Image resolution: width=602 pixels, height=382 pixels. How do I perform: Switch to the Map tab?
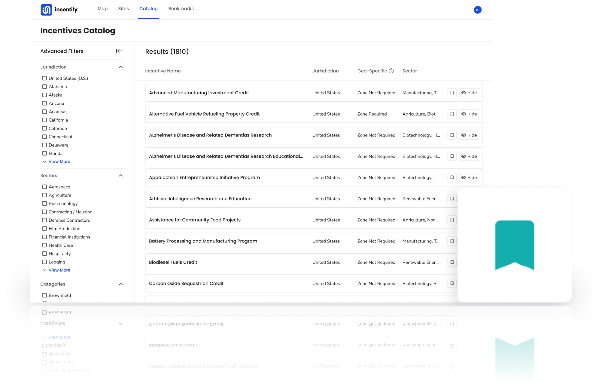(102, 9)
